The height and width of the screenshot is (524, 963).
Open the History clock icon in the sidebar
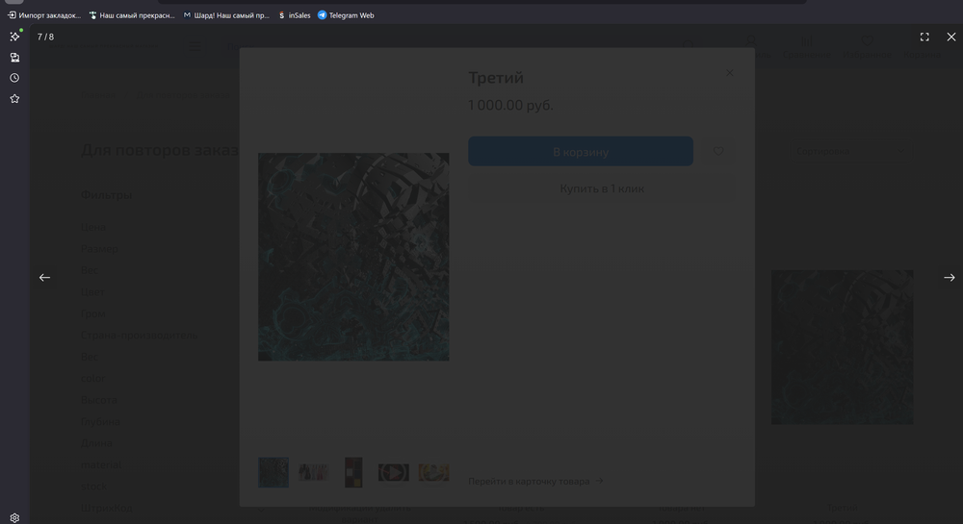coord(14,78)
